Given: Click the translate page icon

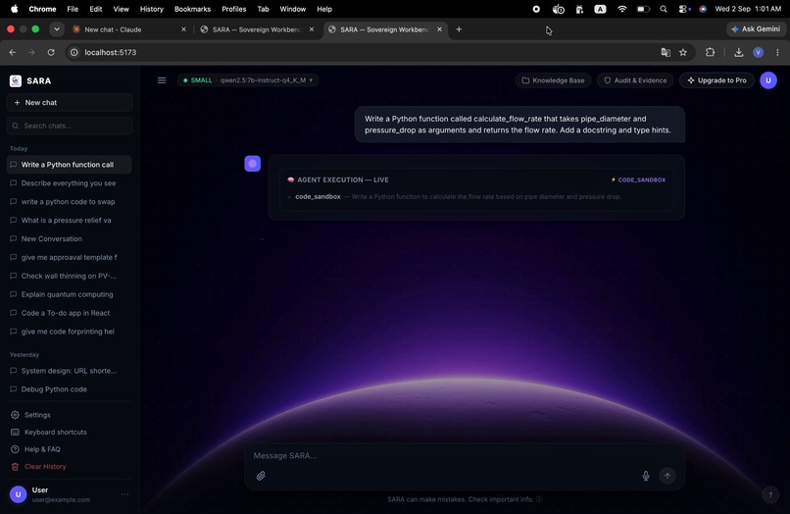Looking at the screenshot, I should (x=666, y=52).
